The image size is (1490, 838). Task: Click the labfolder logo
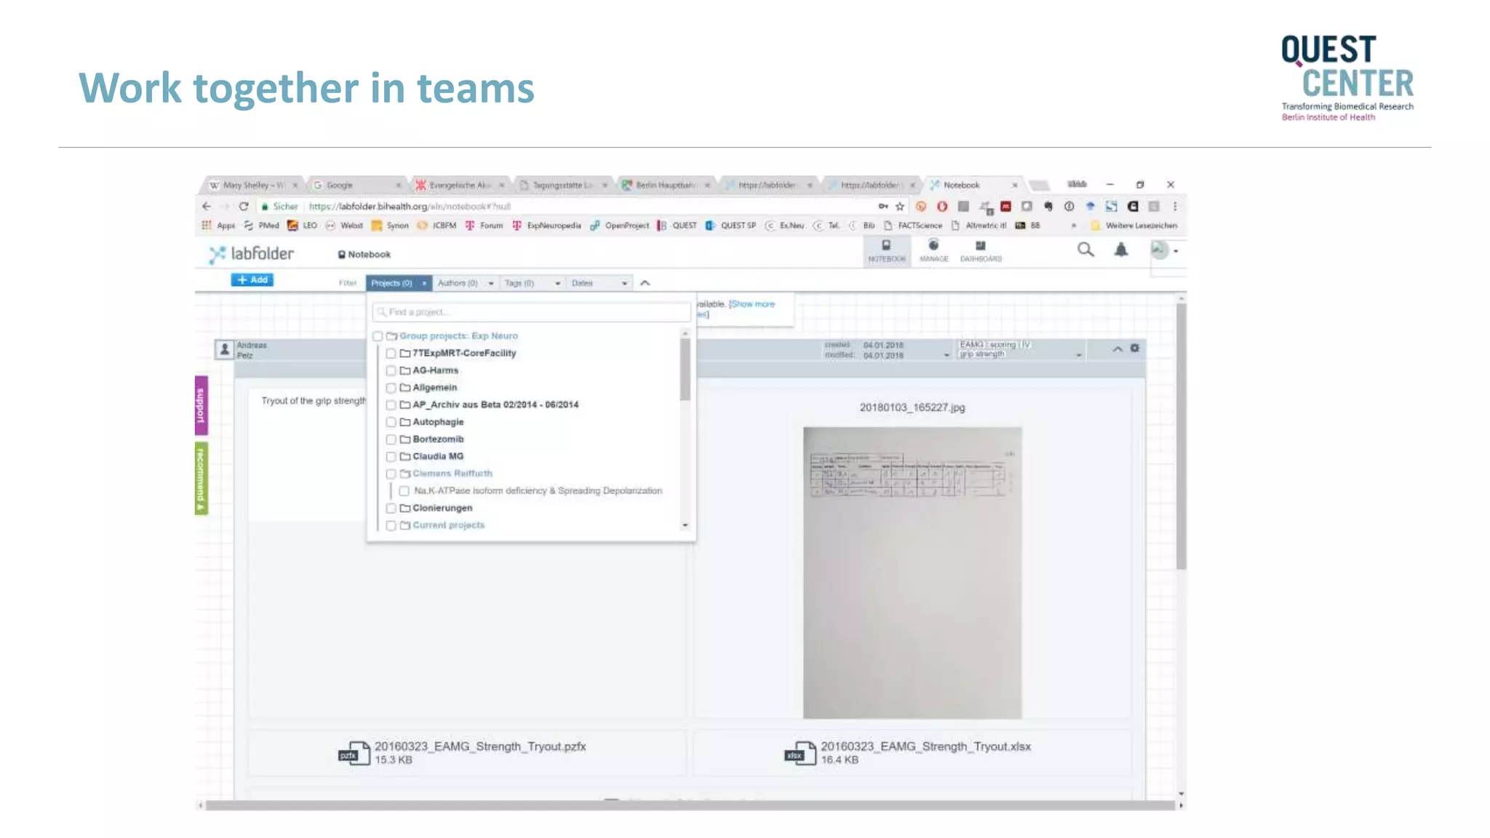pos(251,254)
